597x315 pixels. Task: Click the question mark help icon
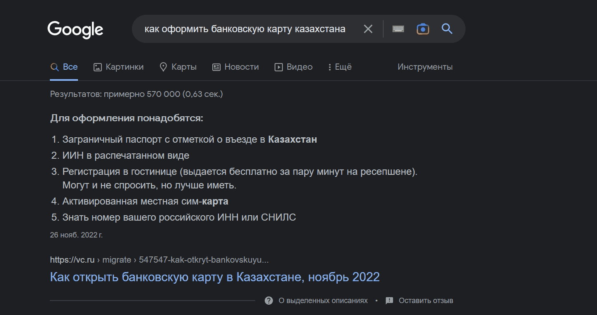coord(269,301)
